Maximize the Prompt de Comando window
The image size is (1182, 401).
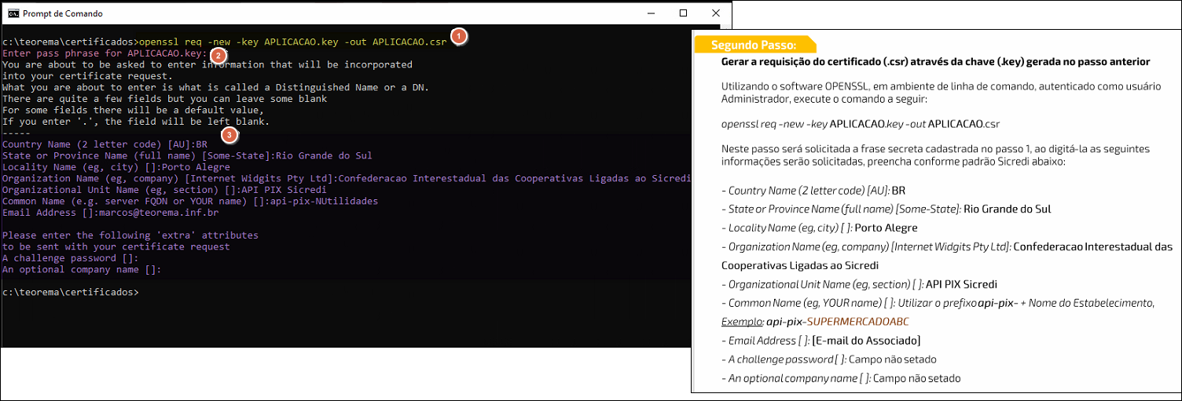pyautogui.click(x=683, y=13)
